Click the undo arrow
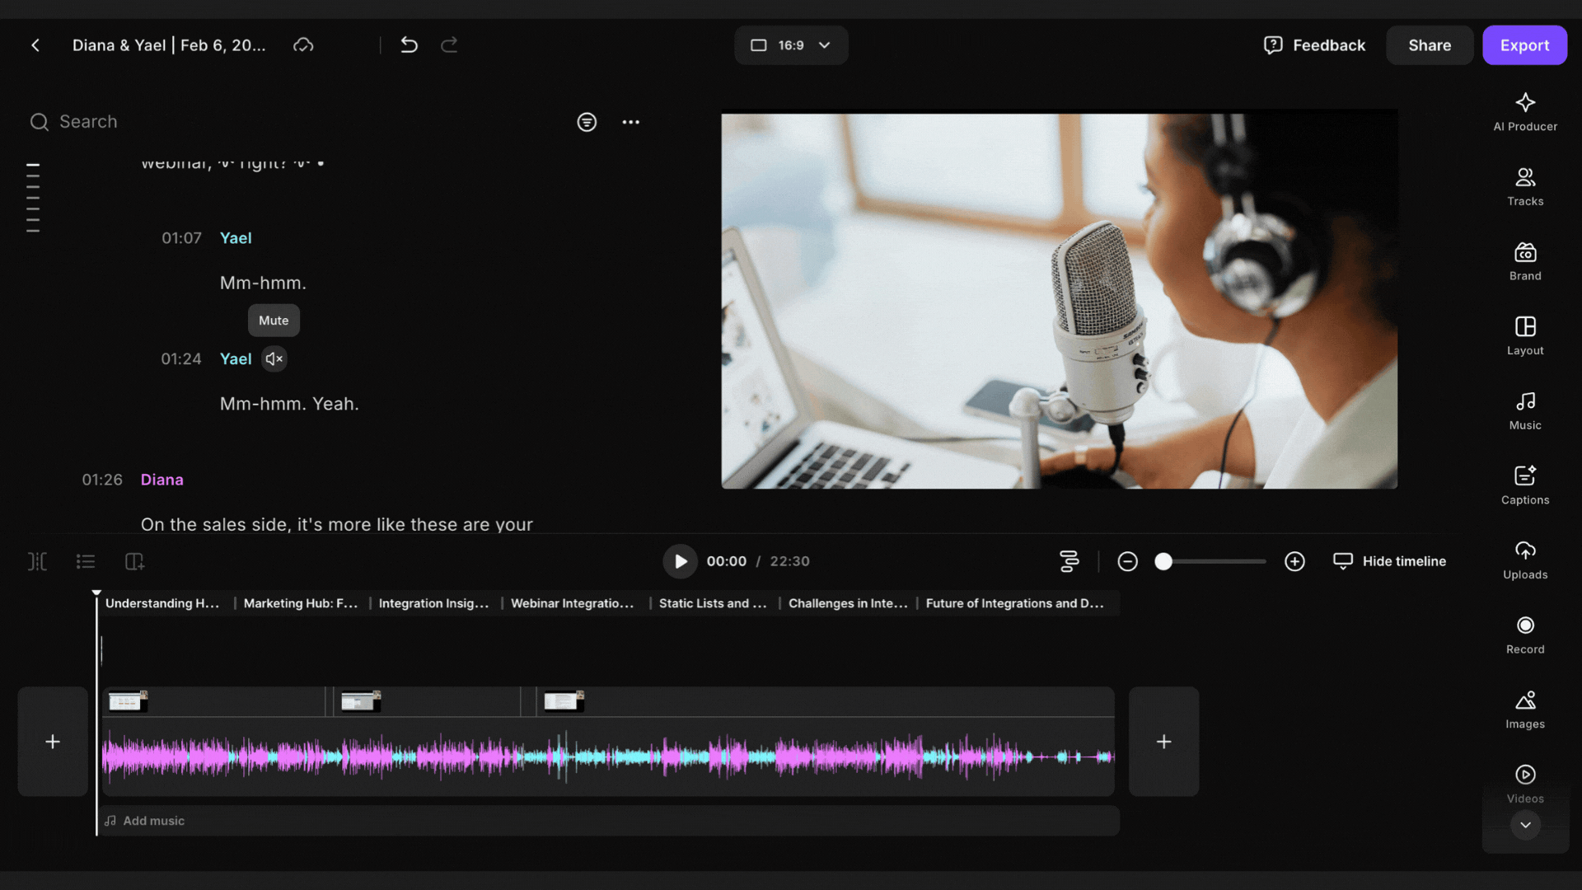Screen dimensions: 1582x890 tap(409, 45)
